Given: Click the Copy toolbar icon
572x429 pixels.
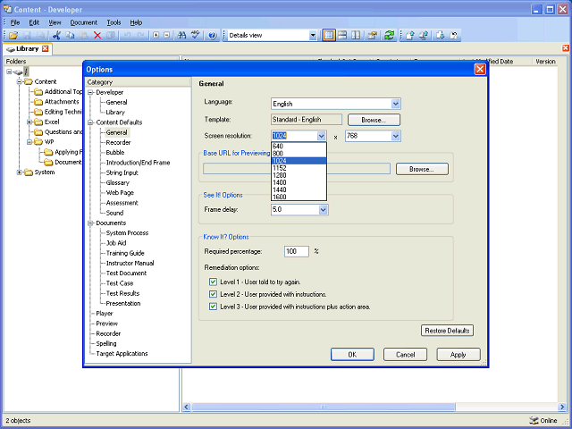Looking at the screenshot, I should [x=70, y=36].
